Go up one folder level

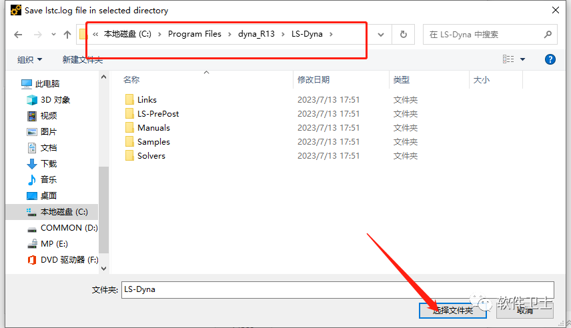(x=67, y=35)
